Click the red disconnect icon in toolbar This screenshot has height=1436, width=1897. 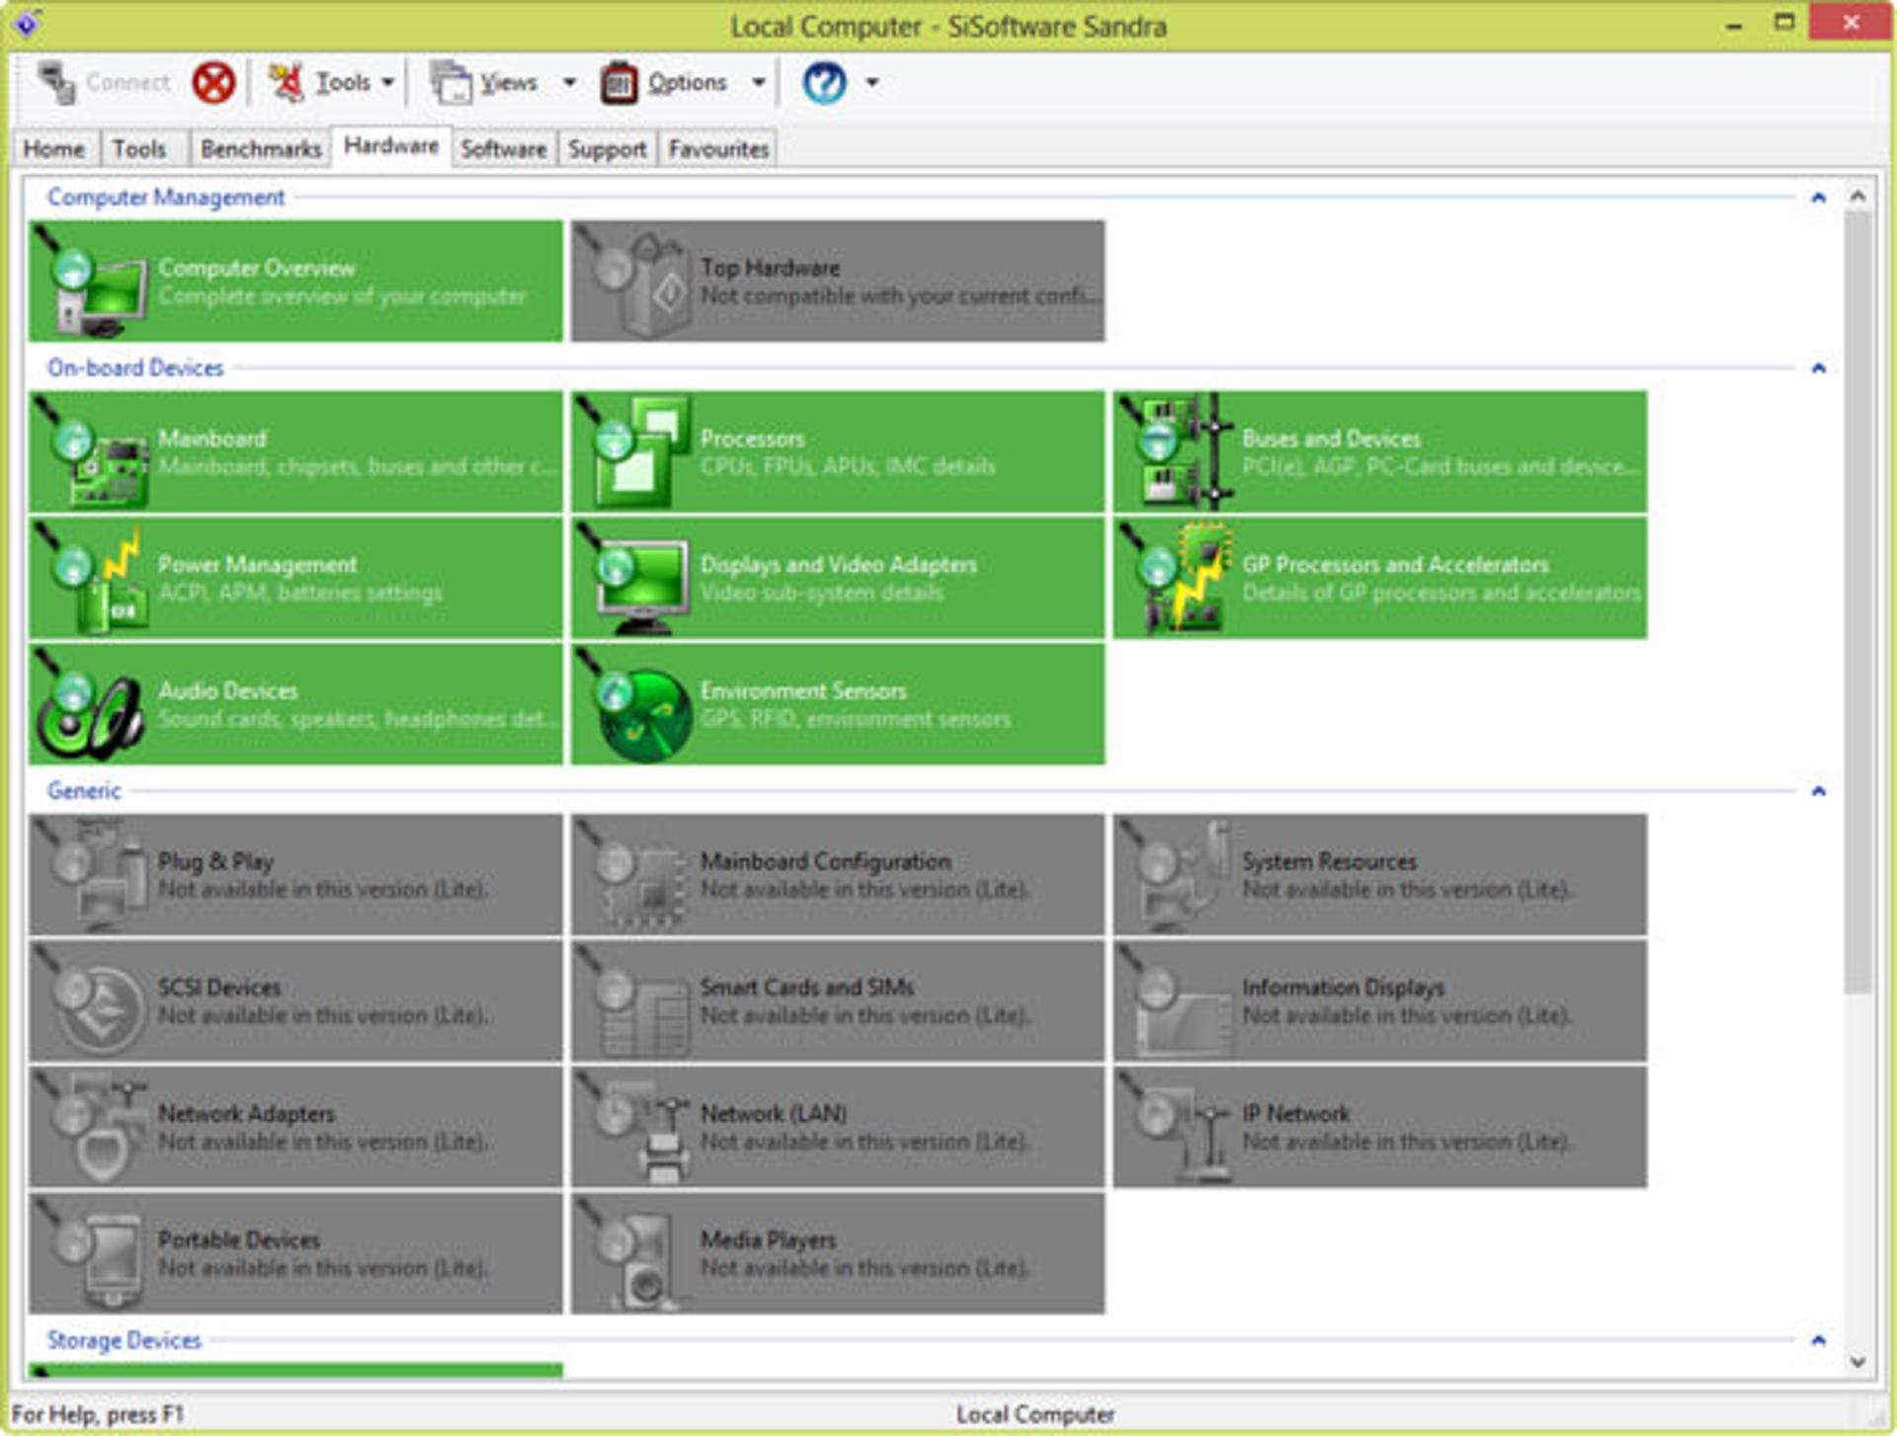[213, 82]
